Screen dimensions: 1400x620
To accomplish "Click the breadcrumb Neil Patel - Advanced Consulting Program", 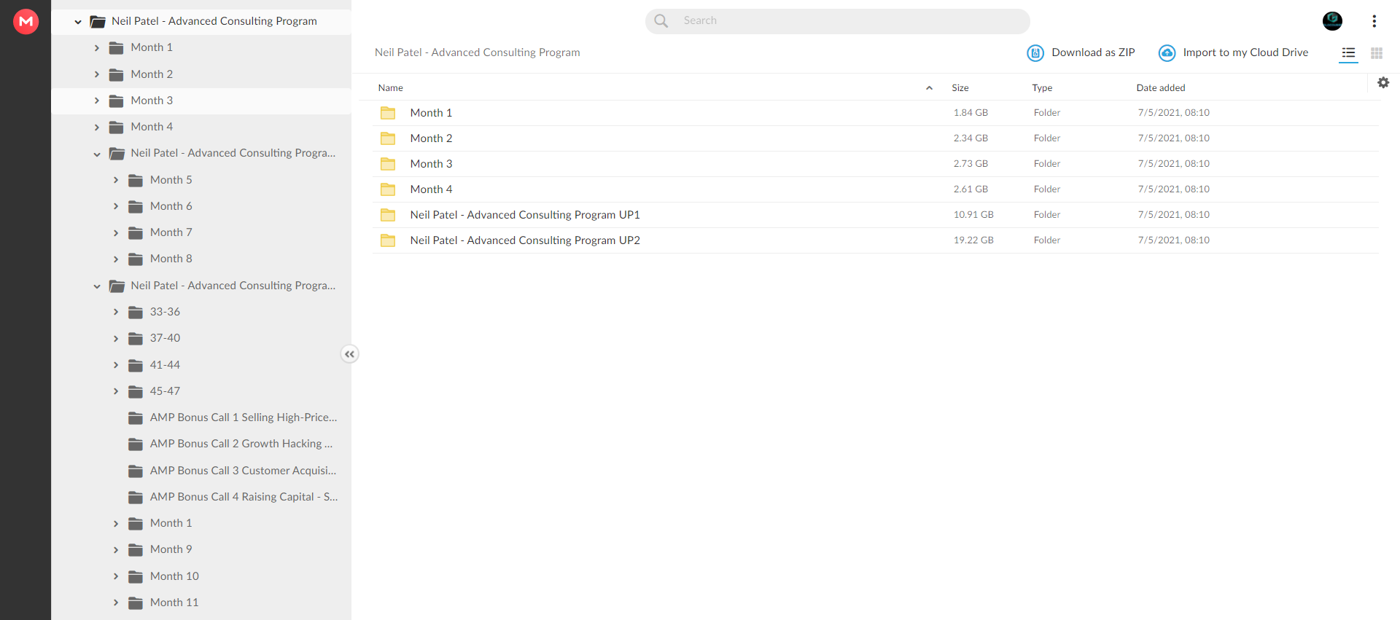I will [x=478, y=52].
